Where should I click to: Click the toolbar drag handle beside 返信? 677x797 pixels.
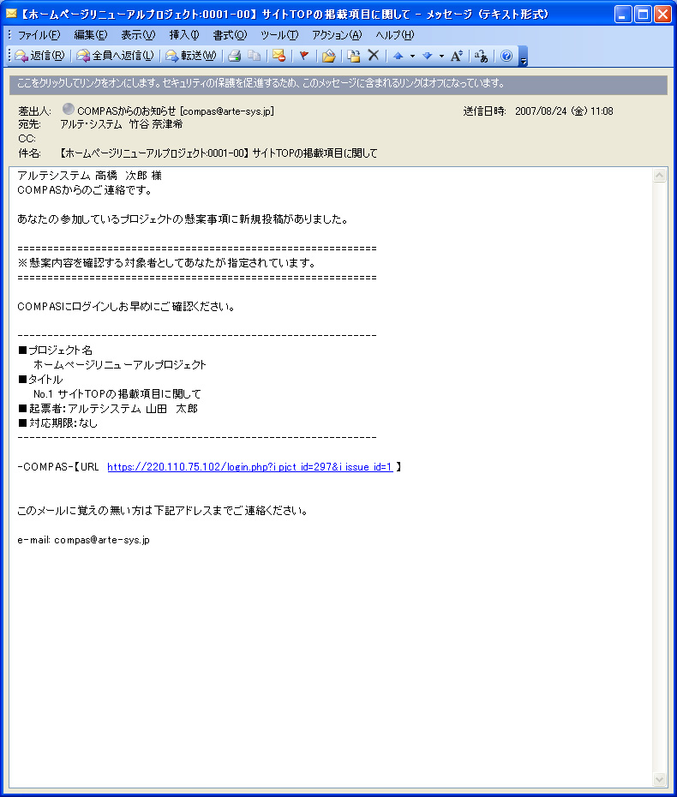coord(9,56)
